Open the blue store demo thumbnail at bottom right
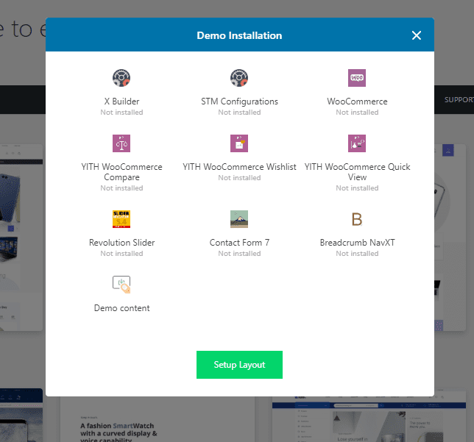 coord(369,419)
